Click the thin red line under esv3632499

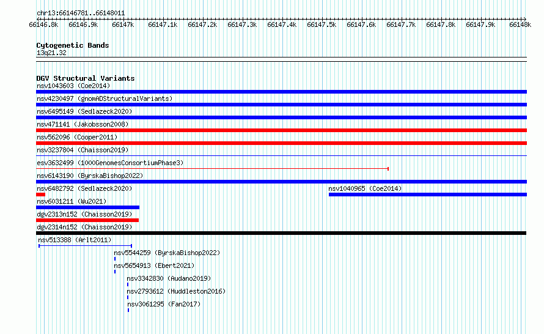212,169
